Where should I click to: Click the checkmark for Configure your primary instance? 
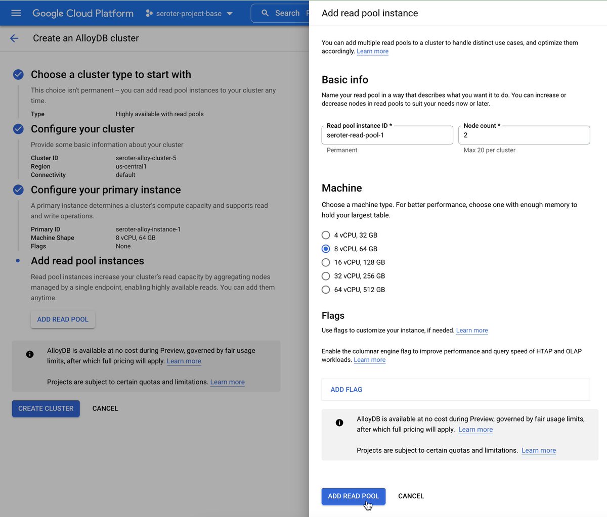coord(18,190)
